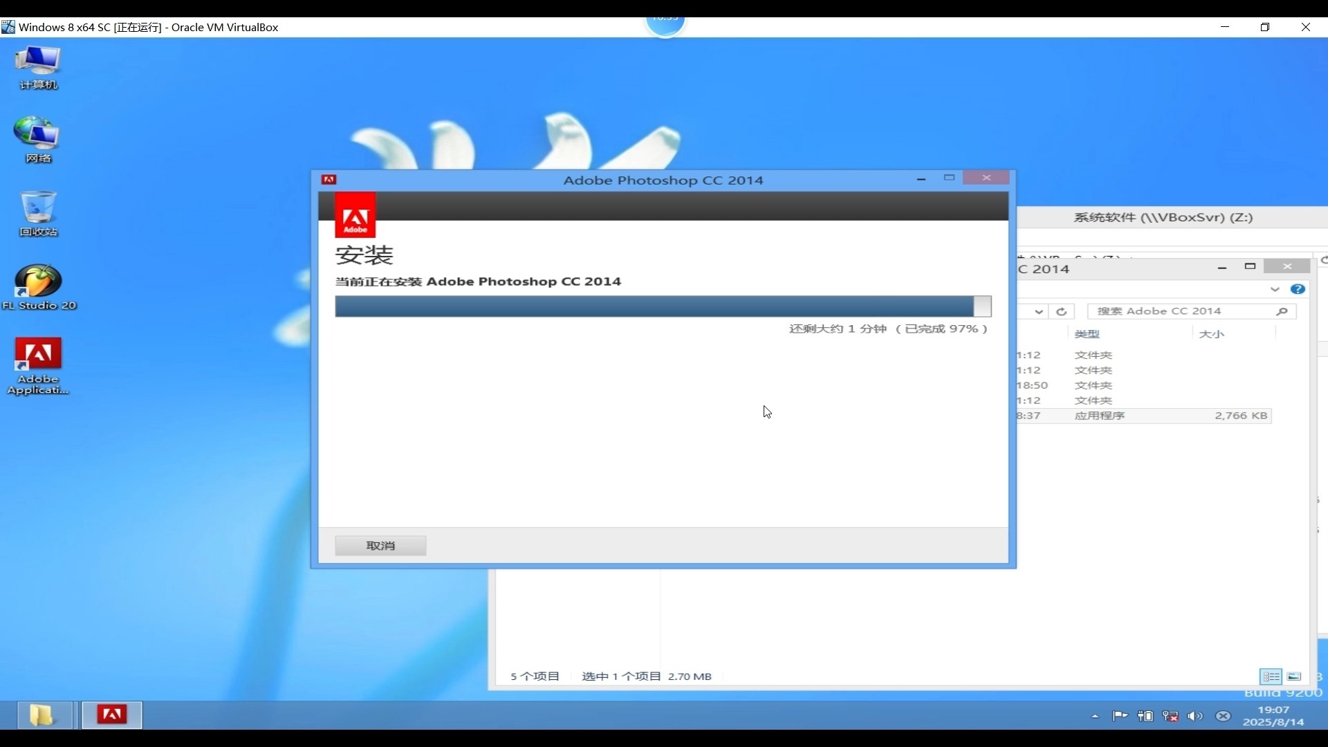This screenshot has width=1328, height=747.
Task: Click status text 5 个项目
Action: pyautogui.click(x=535, y=676)
